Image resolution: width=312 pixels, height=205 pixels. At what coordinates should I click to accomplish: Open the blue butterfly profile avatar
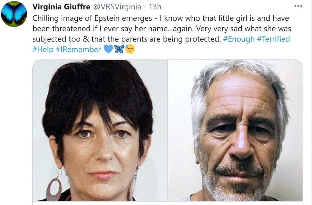pos(14,14)
